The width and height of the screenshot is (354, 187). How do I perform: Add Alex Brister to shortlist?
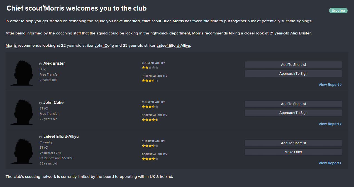[x=293, y=65]
